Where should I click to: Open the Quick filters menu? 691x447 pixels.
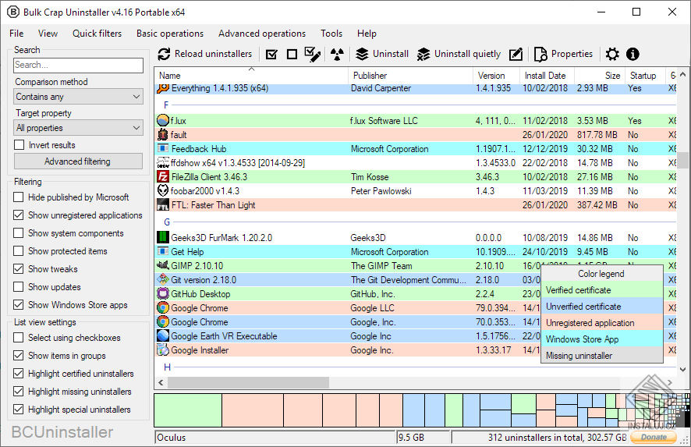[97, 34]
